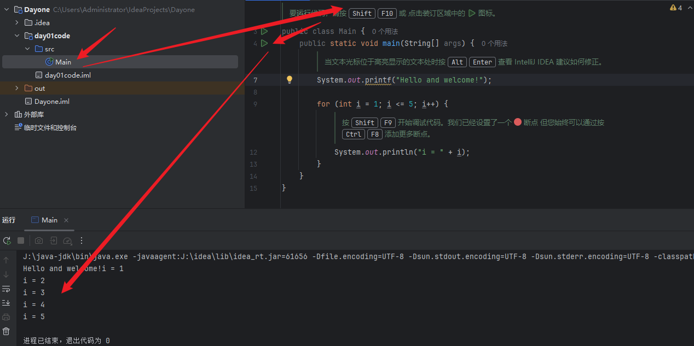Click scroll-to-end icon in the console

pos(6,303)
